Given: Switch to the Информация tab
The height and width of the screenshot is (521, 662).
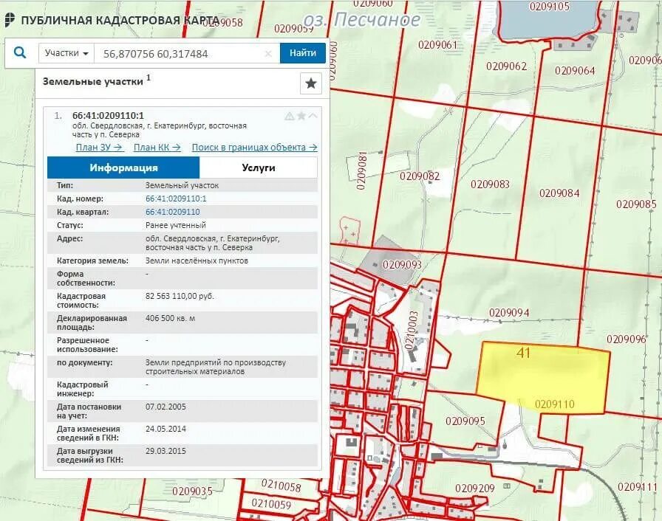Looking at the screenshot, I should click(125, 168).
